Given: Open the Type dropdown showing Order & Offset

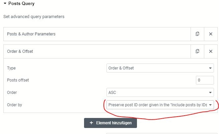Looking at the screenshot, I should [x=160, y=68].
